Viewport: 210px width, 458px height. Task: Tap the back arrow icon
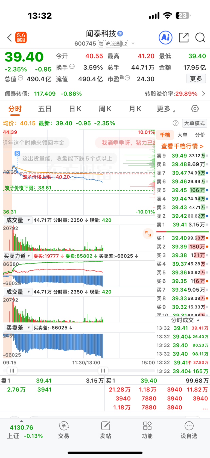click(10, 37)
